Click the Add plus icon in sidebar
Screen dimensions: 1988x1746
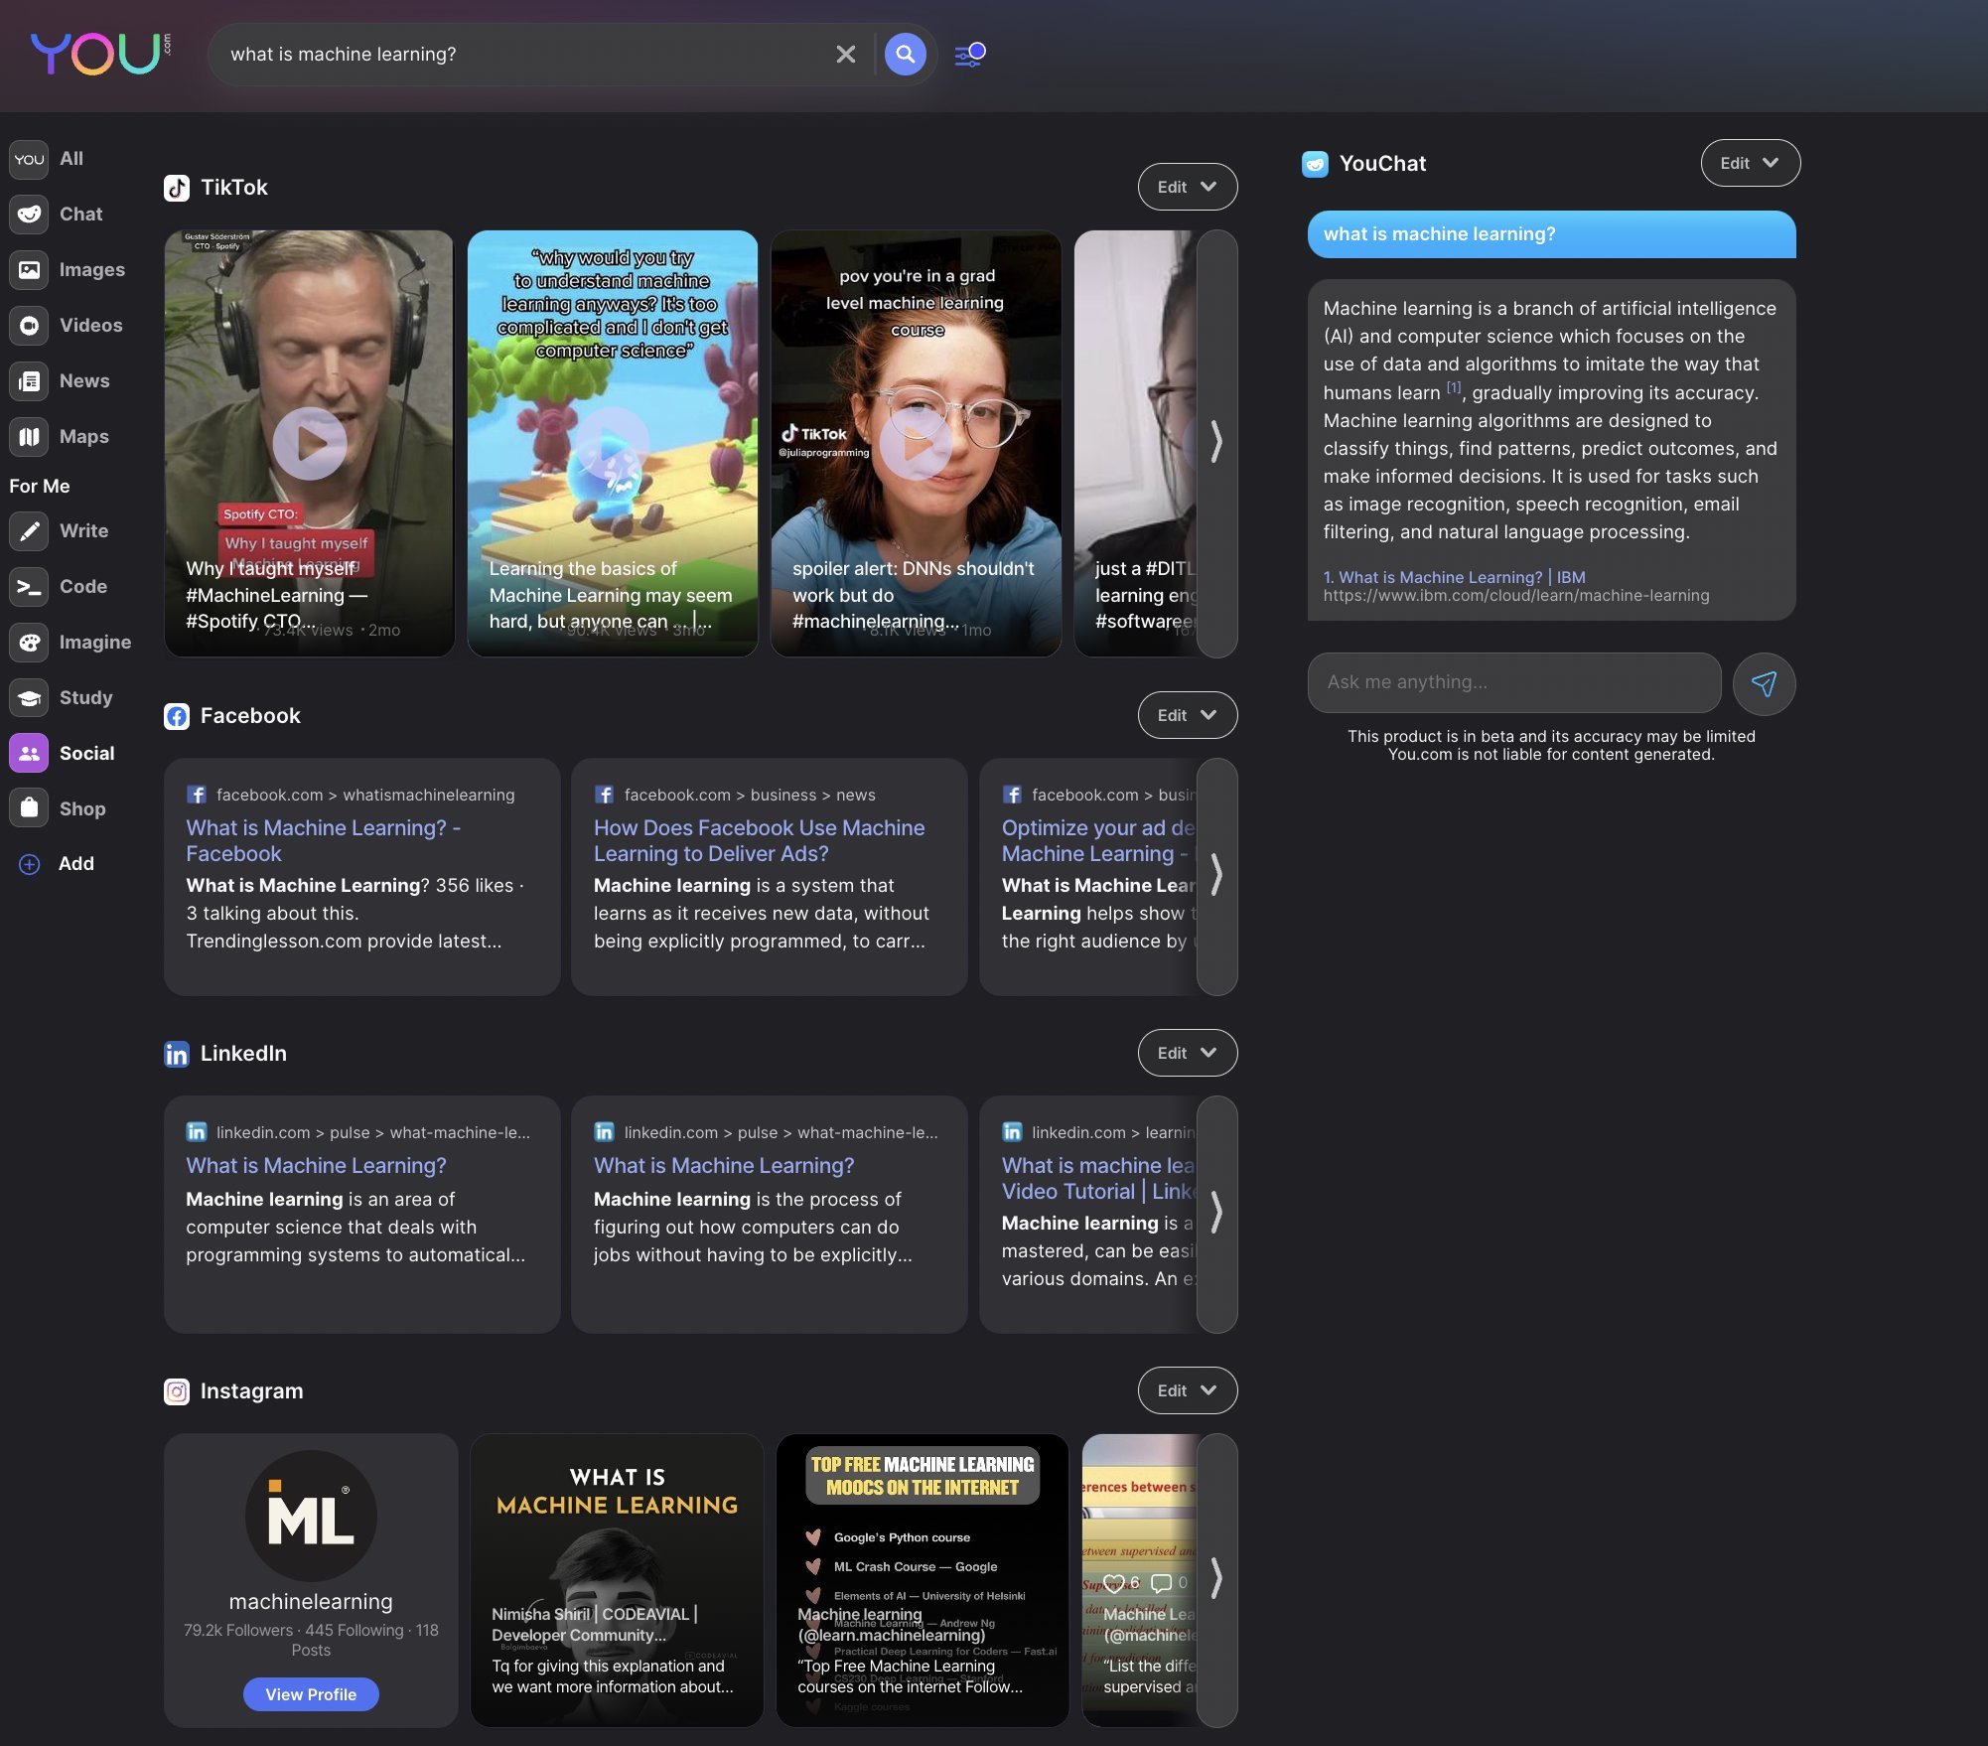[x=30, y=864]
